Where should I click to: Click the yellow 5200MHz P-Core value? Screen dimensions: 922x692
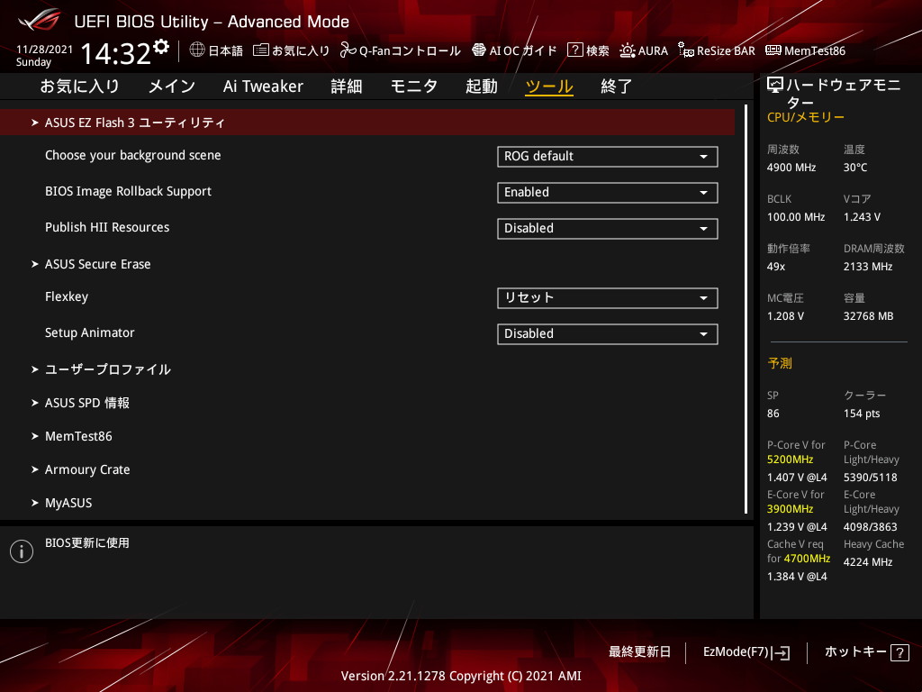click(791, 460)
